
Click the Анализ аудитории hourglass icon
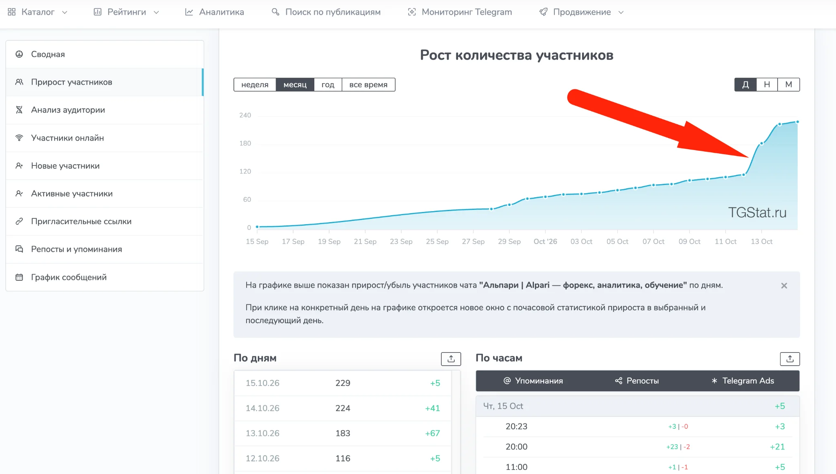point(19,110)
